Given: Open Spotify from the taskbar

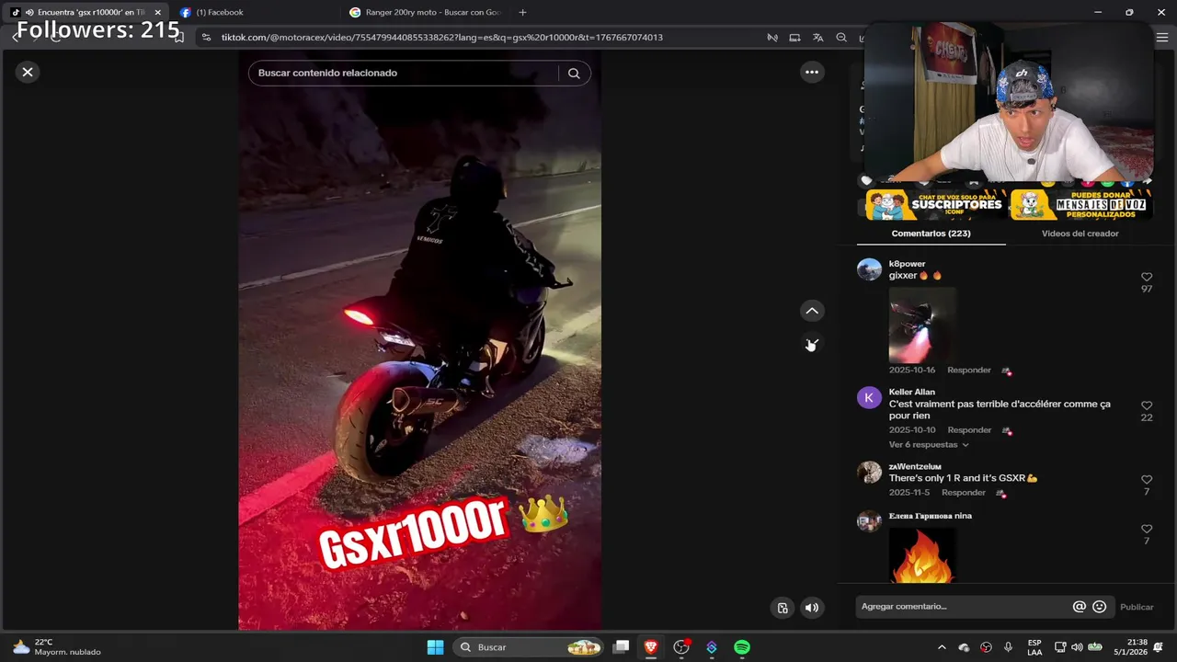Looking at the screenshot, I should coord(742,647).
